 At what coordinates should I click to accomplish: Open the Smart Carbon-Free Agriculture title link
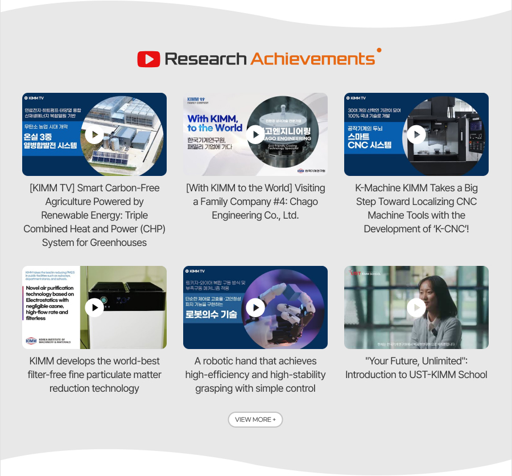pyautogui.click(x=94, y=215)
